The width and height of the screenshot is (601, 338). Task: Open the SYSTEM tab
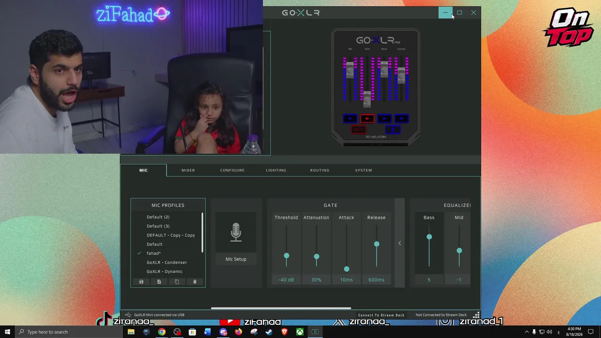[363, 170]
